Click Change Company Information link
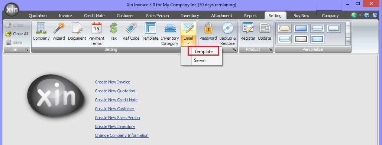This screenshot has height=145, width=382. coord(122,135)
